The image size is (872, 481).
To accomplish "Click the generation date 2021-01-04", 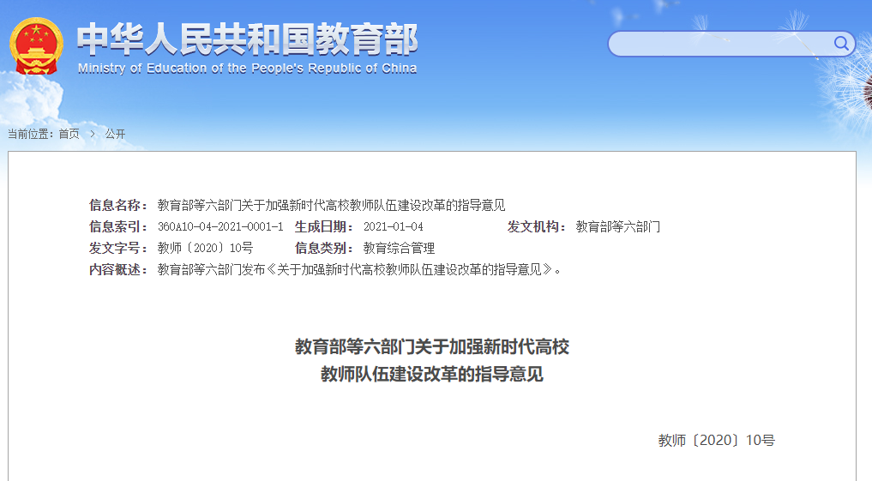I will click(x=393, y=227).
